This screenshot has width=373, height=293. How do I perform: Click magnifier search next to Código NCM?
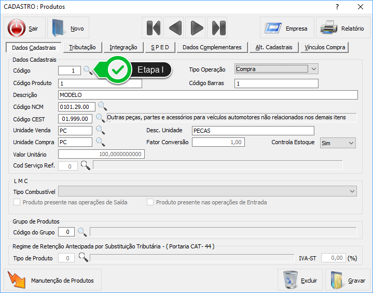click(102, 107)
